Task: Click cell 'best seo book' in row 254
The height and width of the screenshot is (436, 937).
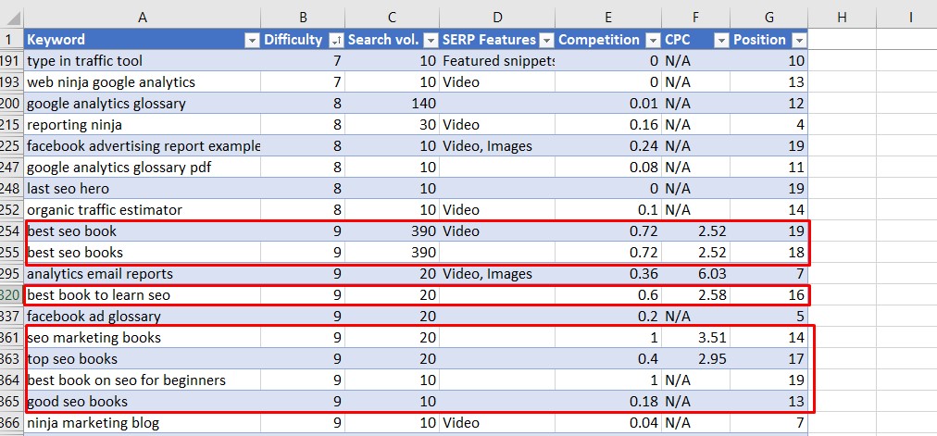Action: (143, 231)
